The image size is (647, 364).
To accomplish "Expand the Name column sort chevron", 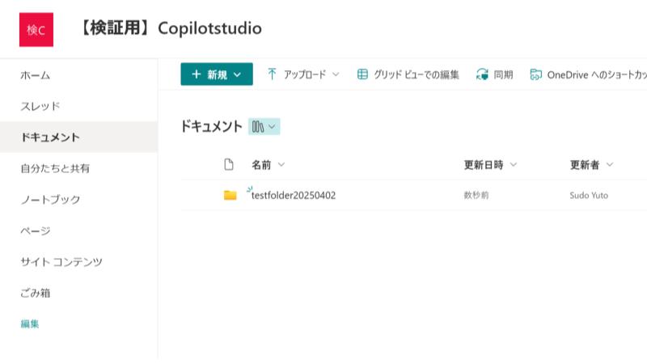I will tap(281, 165).
